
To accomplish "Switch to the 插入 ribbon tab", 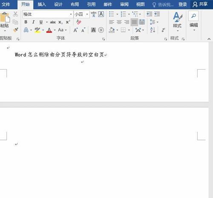I will (x=42, y=5).
